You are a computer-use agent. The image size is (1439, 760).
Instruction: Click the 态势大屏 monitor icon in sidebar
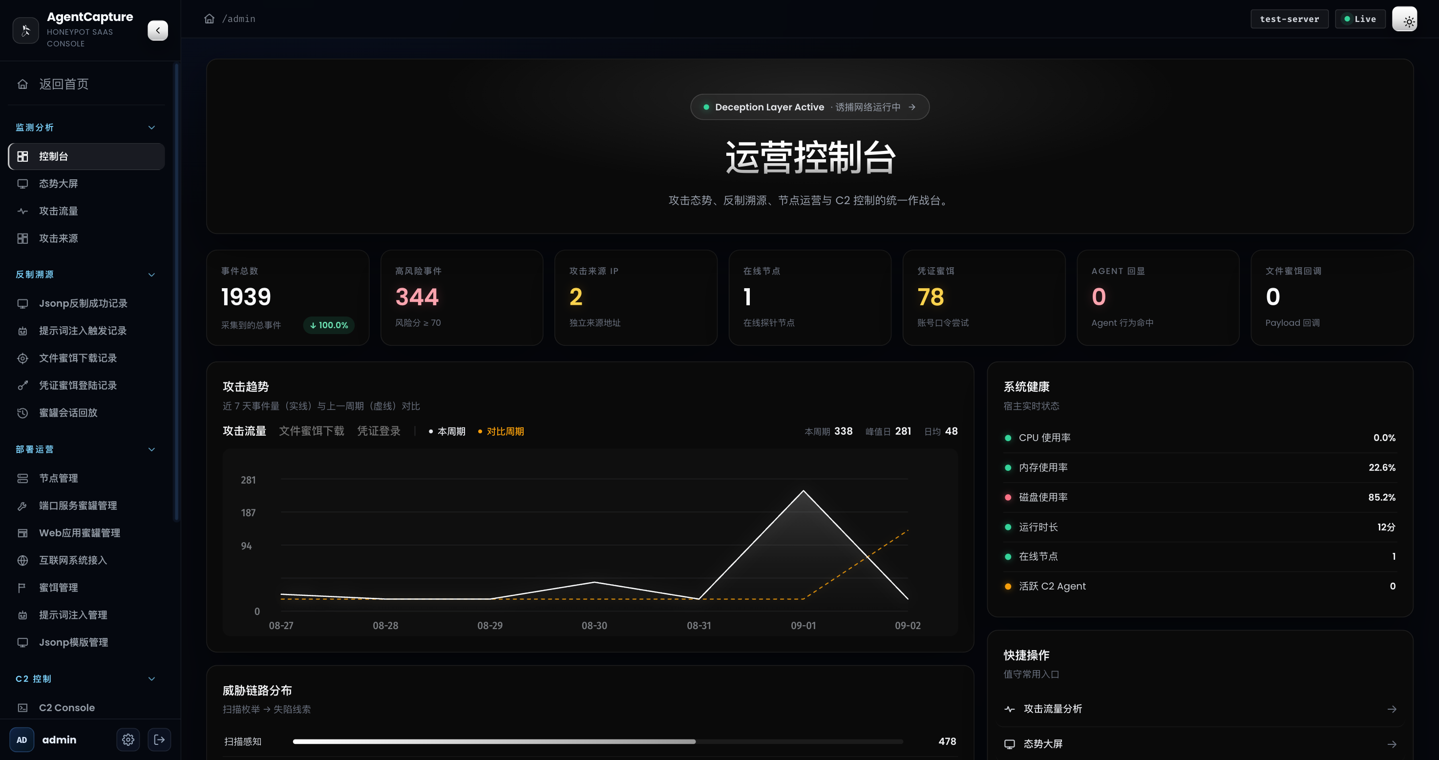point(22,184)
